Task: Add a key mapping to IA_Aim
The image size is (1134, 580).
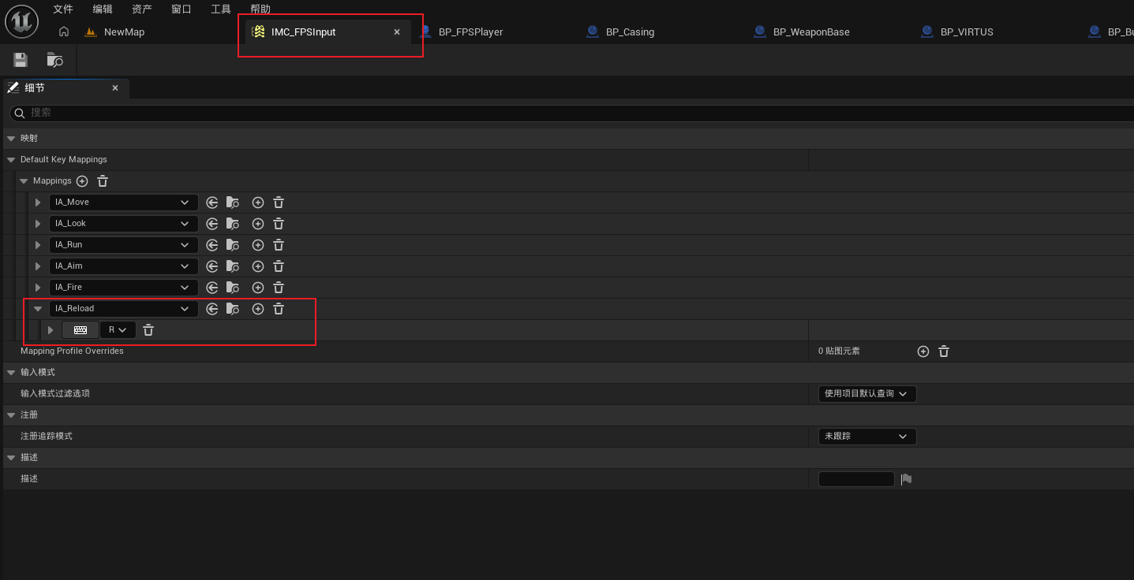Action: coord(258,266)
